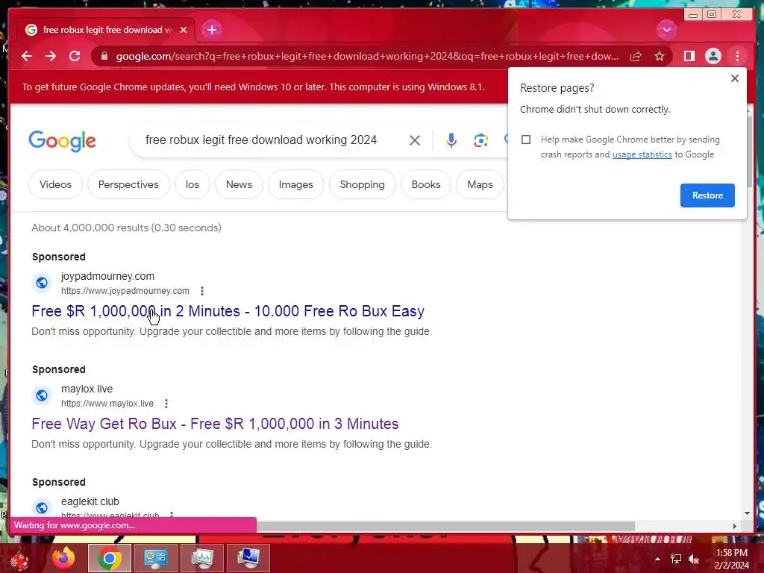This screenshot has width=764, height=573.
Task: Go forward with the forward arrow
Action: point(51,56)
